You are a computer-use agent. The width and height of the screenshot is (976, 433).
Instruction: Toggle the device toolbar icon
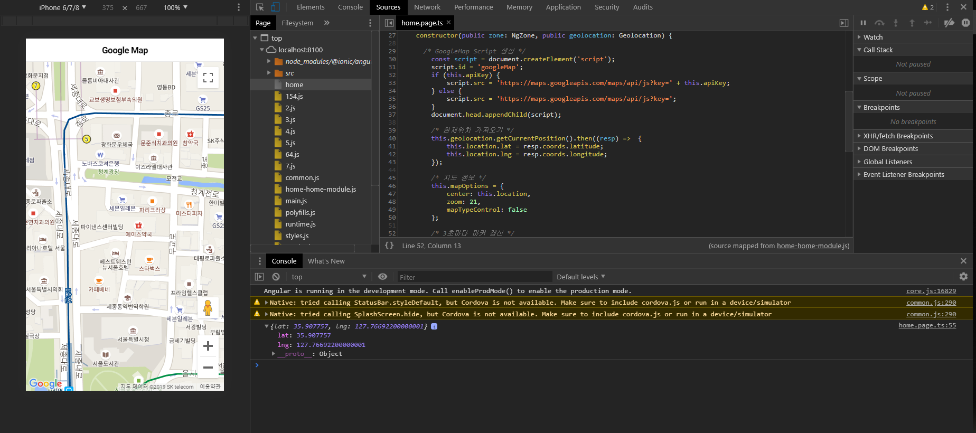click(x=275, y=7)
